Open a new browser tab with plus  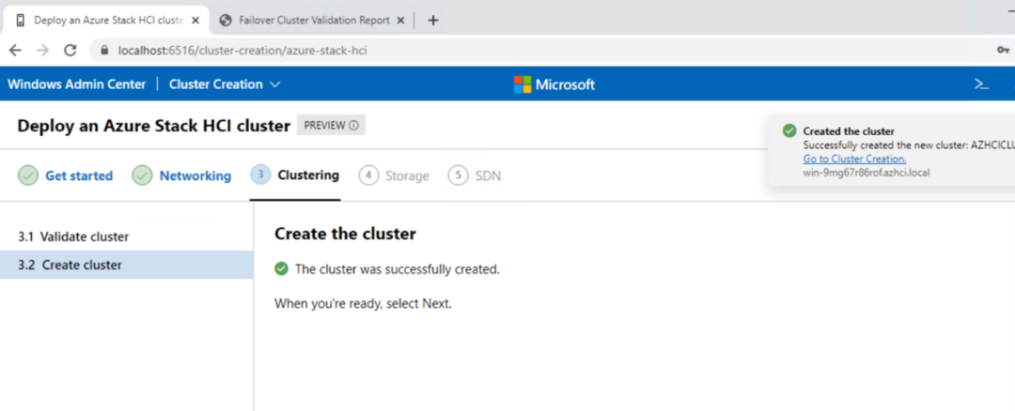(x=433, y=20)
